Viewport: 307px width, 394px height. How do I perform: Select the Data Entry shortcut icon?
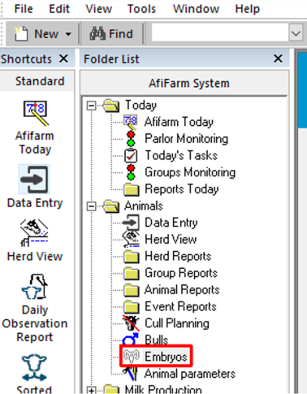(34, 180)
